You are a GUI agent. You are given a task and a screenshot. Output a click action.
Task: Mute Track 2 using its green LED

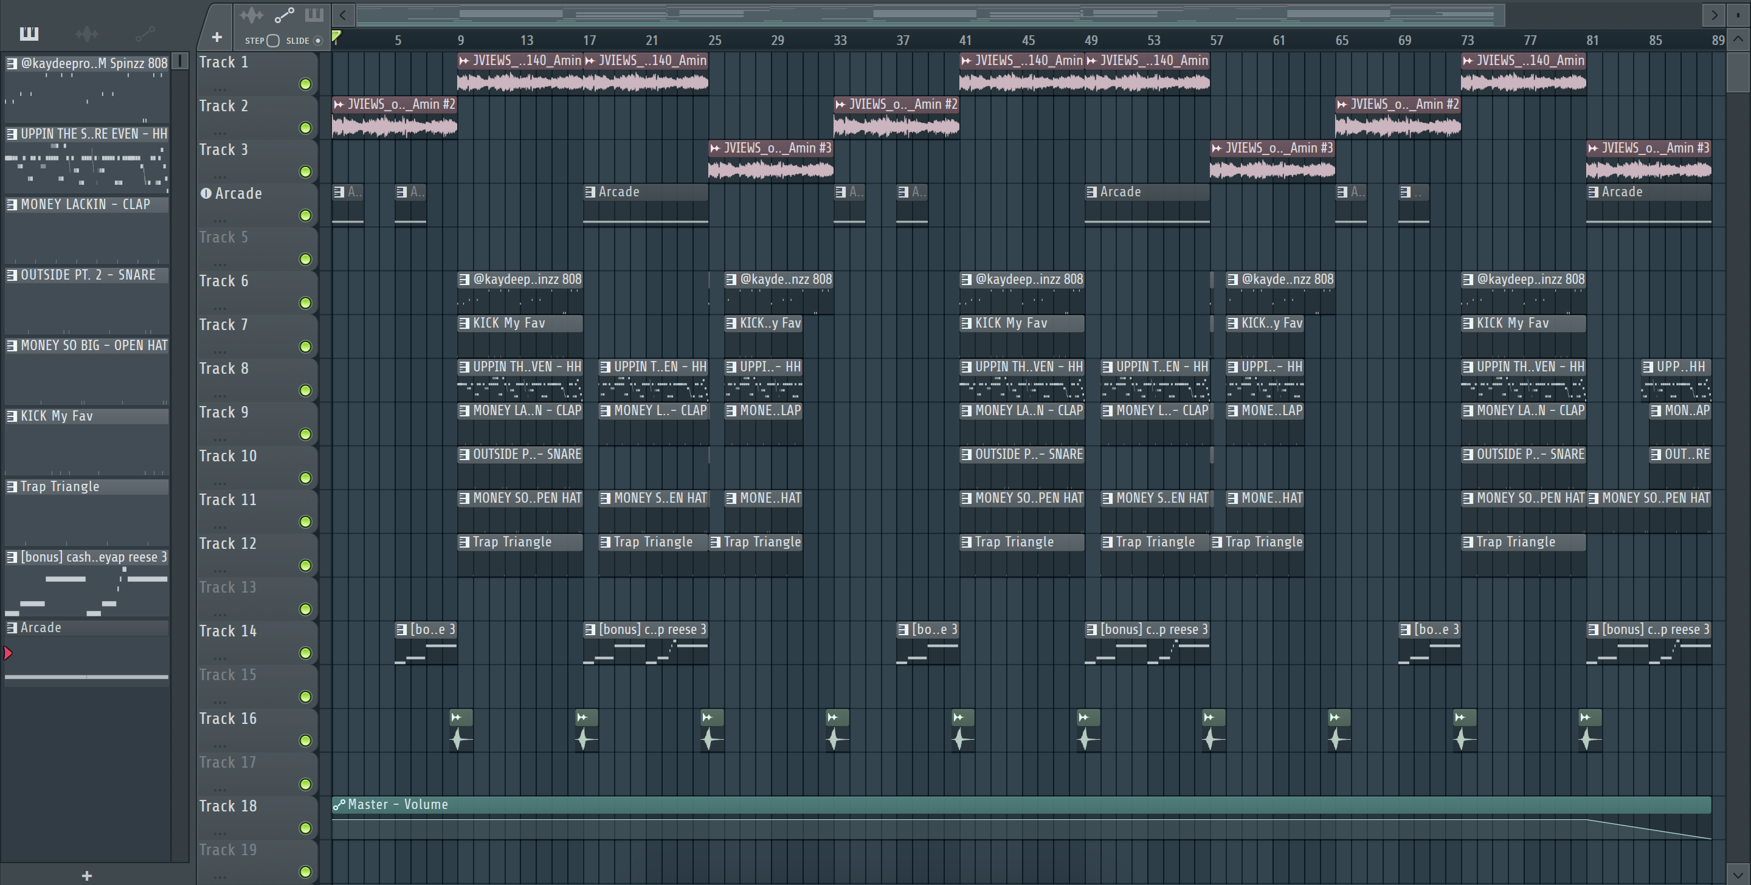tap(306, 128)
